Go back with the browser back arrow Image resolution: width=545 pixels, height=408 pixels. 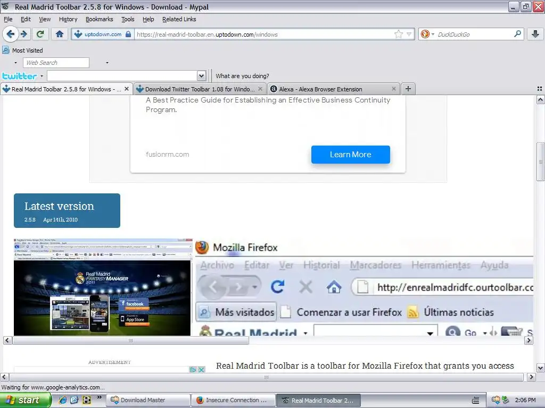point(10,34)
